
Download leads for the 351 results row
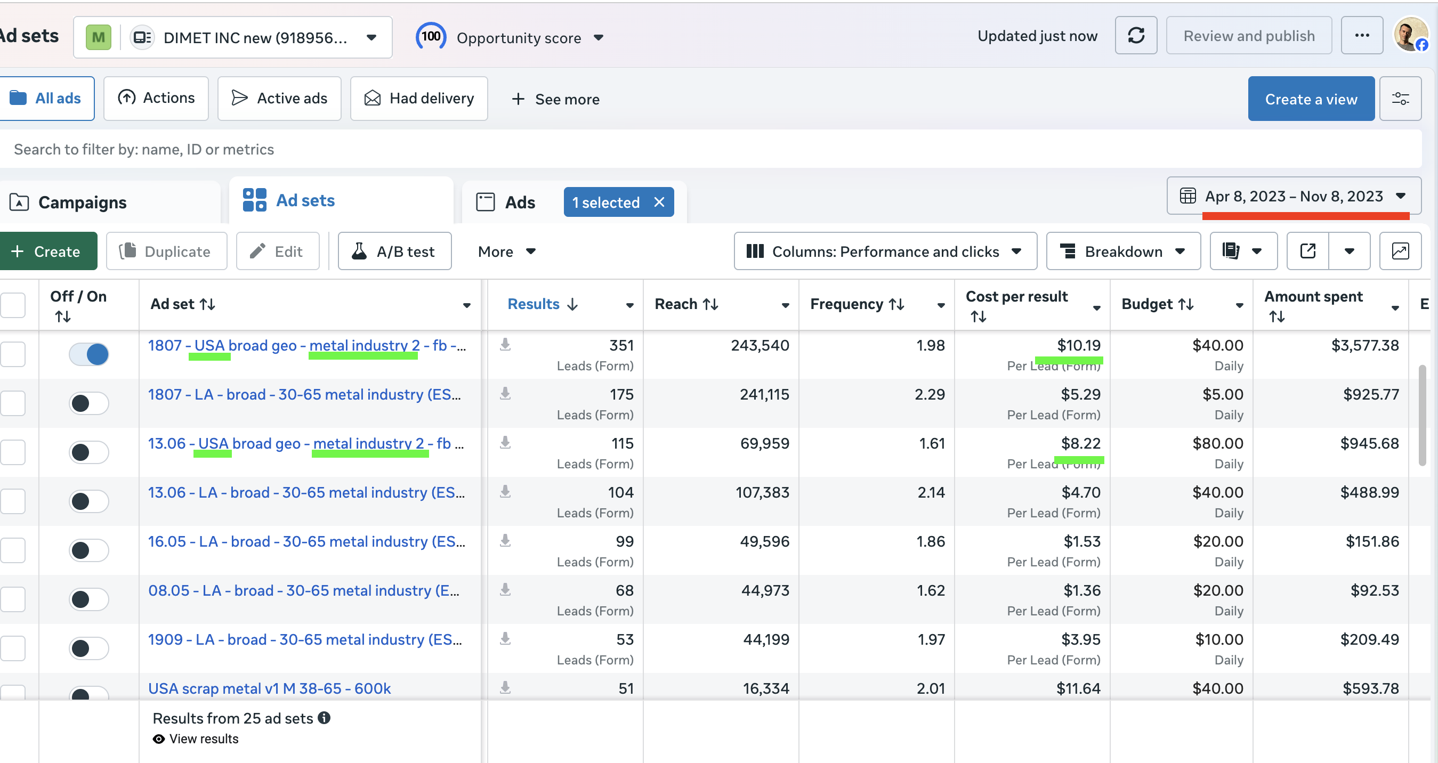click(x=505, y=344)
